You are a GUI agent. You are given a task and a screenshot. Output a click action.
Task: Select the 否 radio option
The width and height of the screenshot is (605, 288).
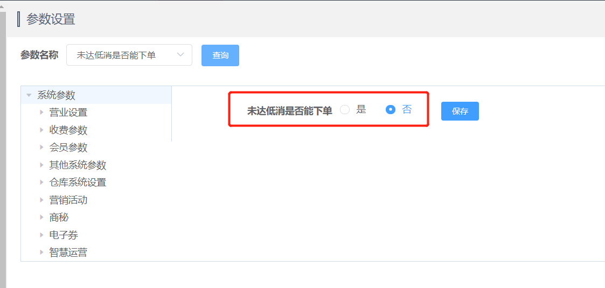click(391, 110)
